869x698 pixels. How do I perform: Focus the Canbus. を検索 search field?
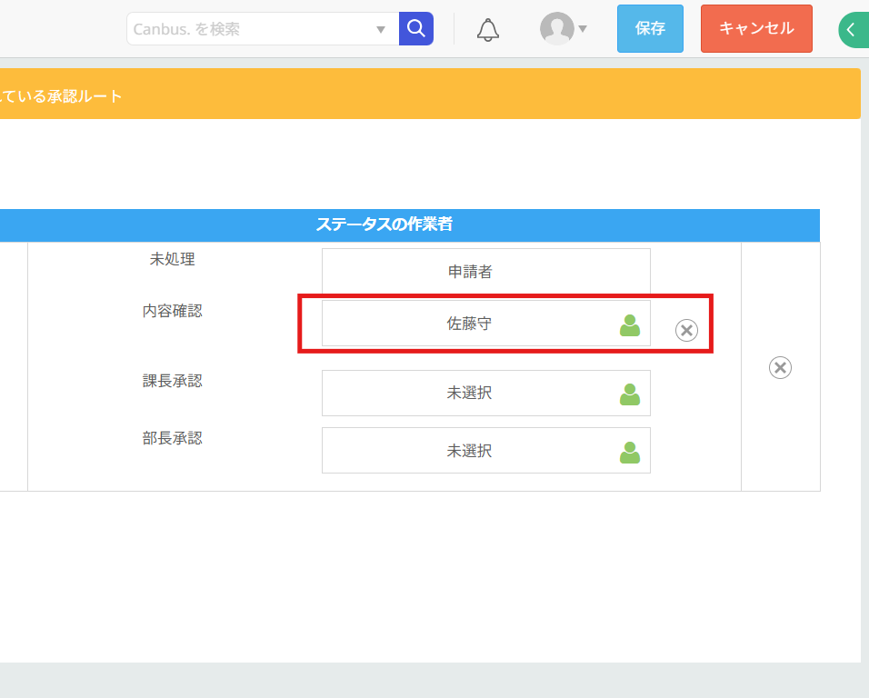tap(250, 29)
